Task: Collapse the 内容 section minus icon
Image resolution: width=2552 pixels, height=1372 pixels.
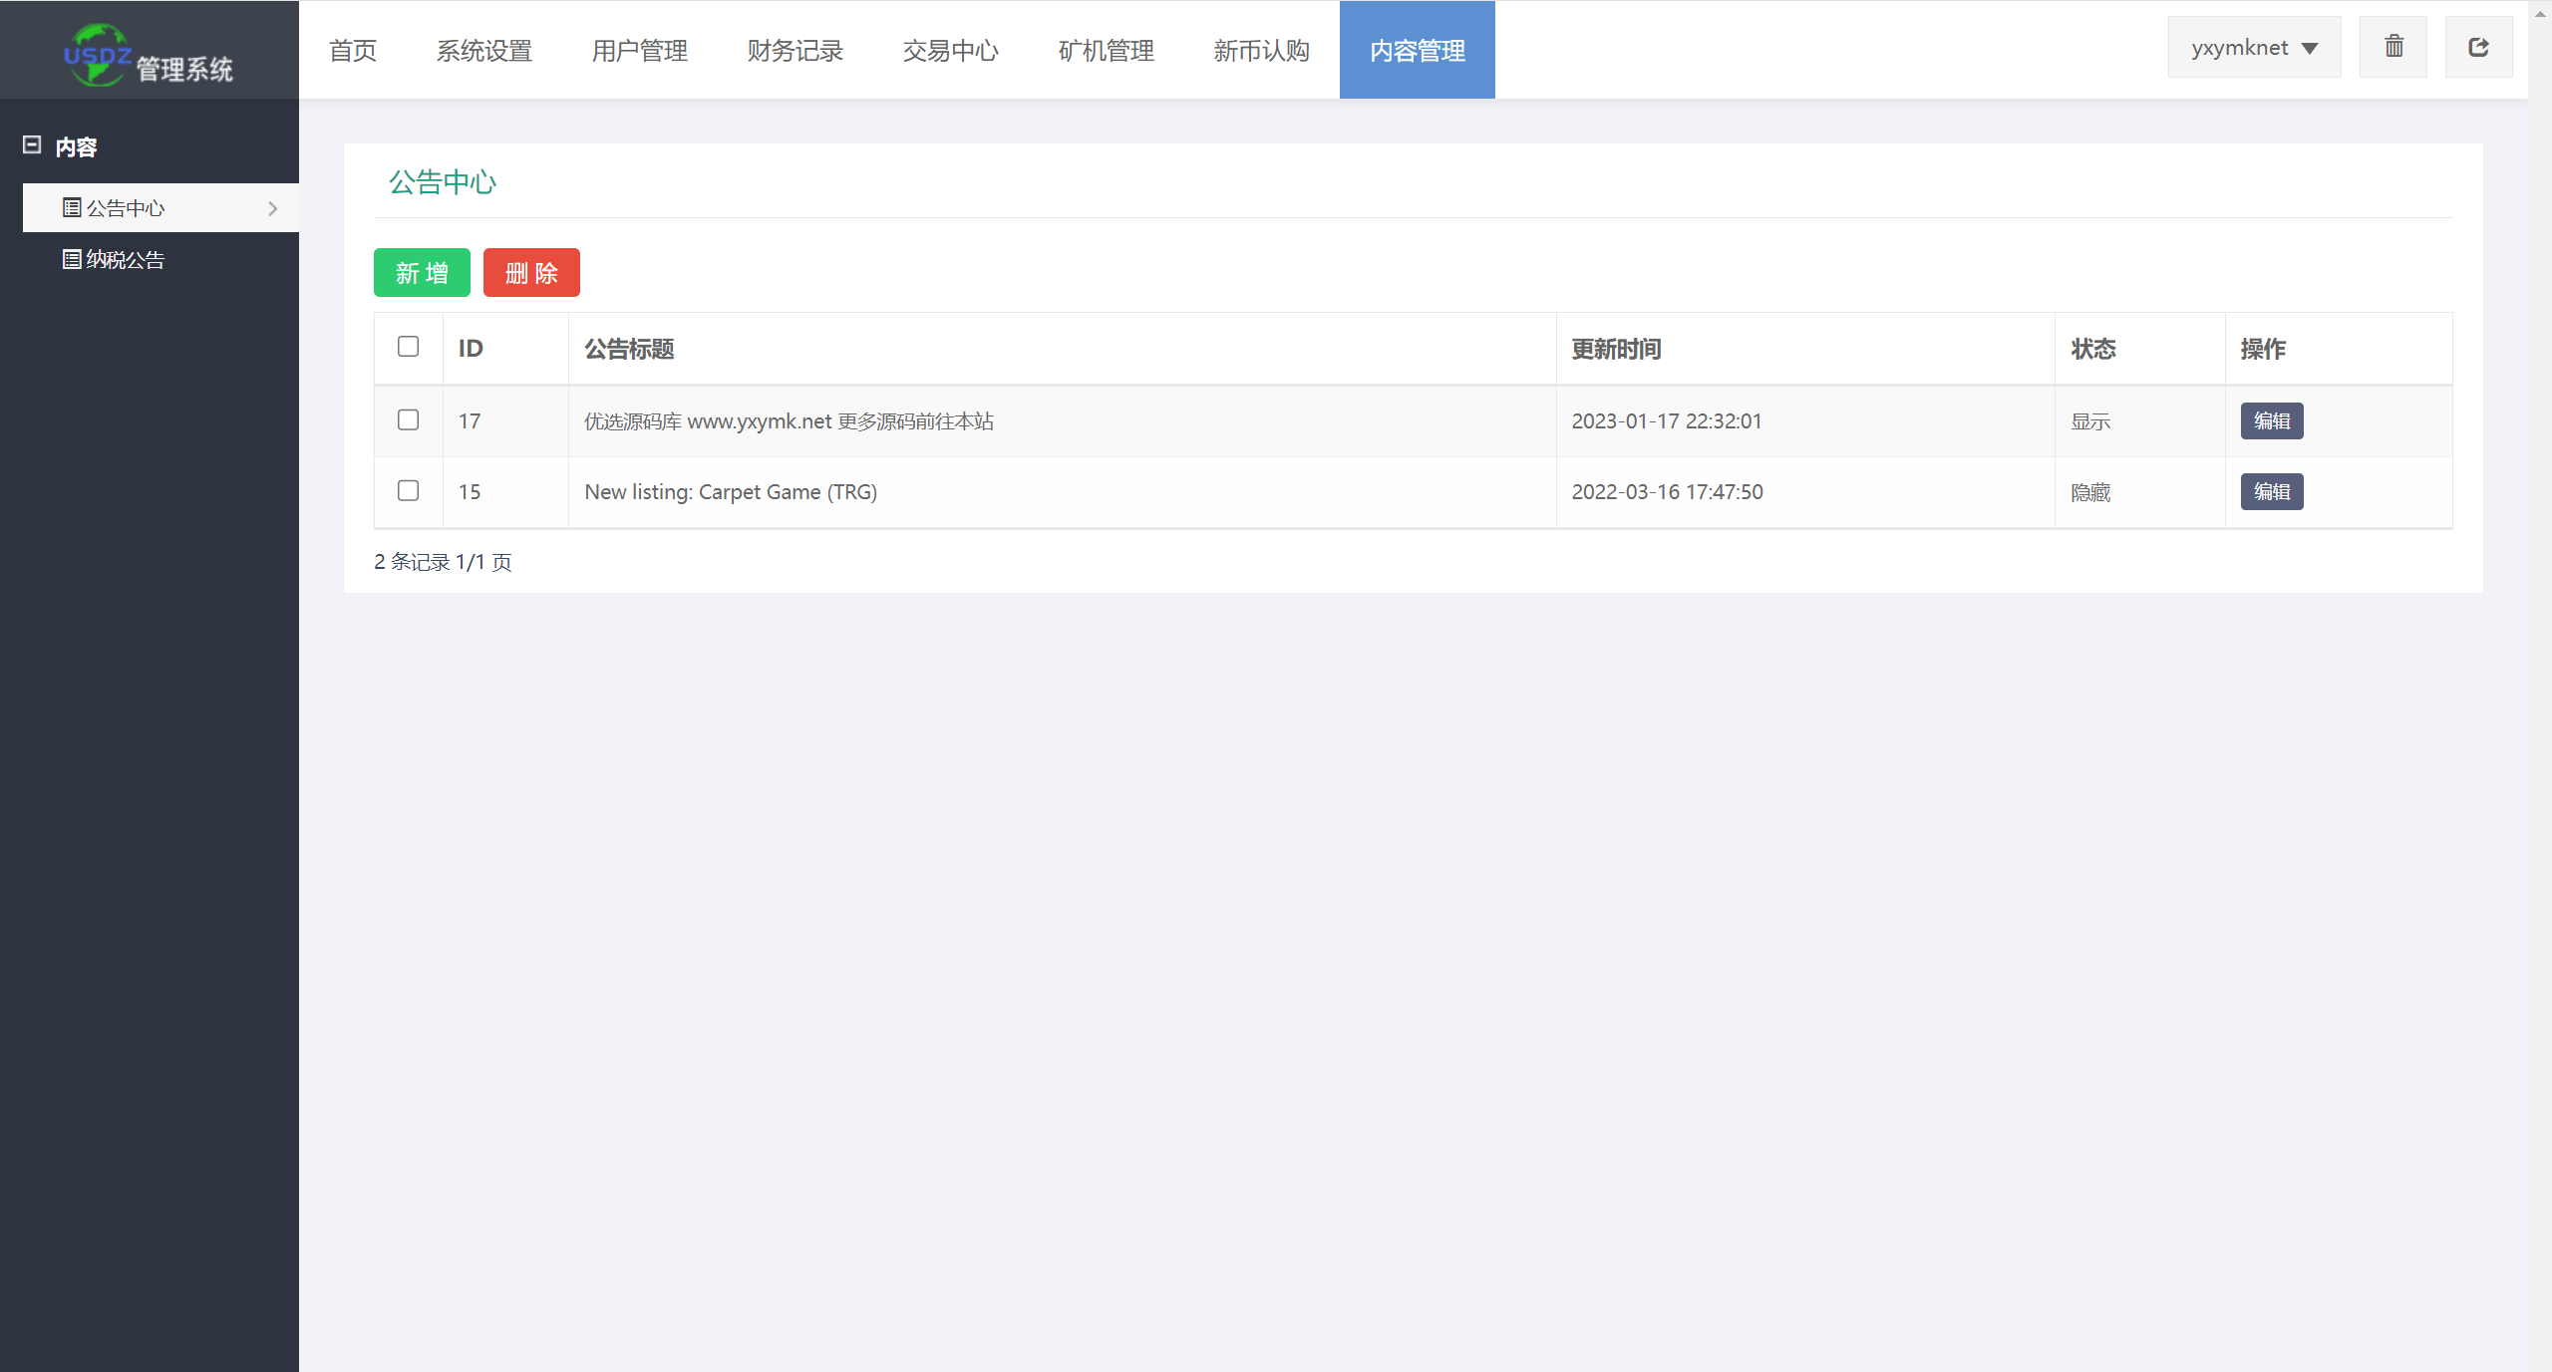Action: click(x=32, y=145)
